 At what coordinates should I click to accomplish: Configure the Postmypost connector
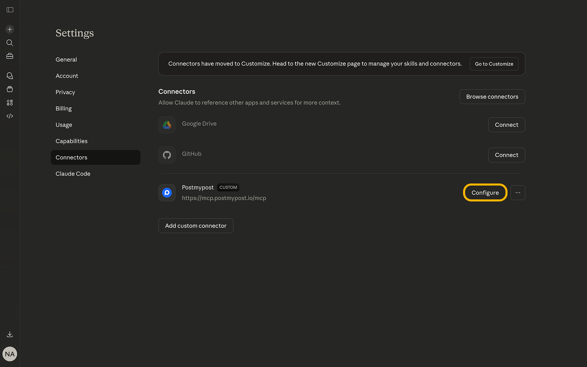[485, 193]
